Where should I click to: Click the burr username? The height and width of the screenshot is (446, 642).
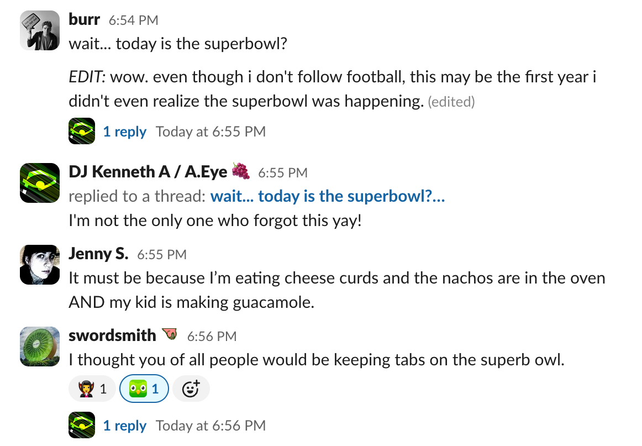pos(84,19)
